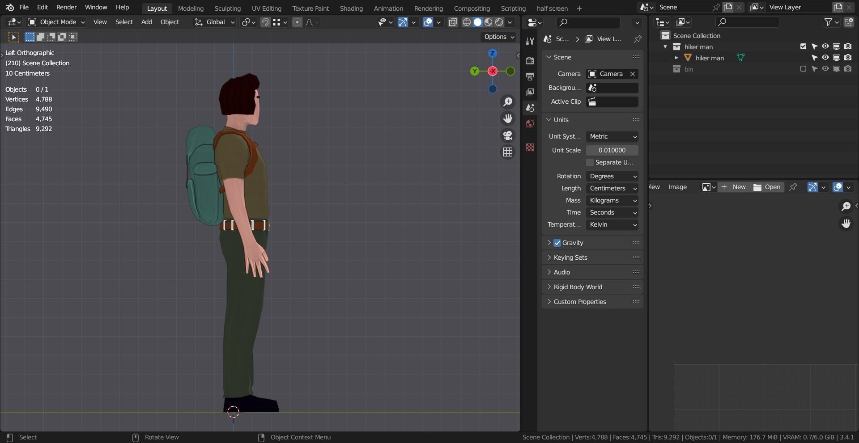Screen dimensions: 859x443
Task: Open World properties tab
Action: click(x=530, y=123)
